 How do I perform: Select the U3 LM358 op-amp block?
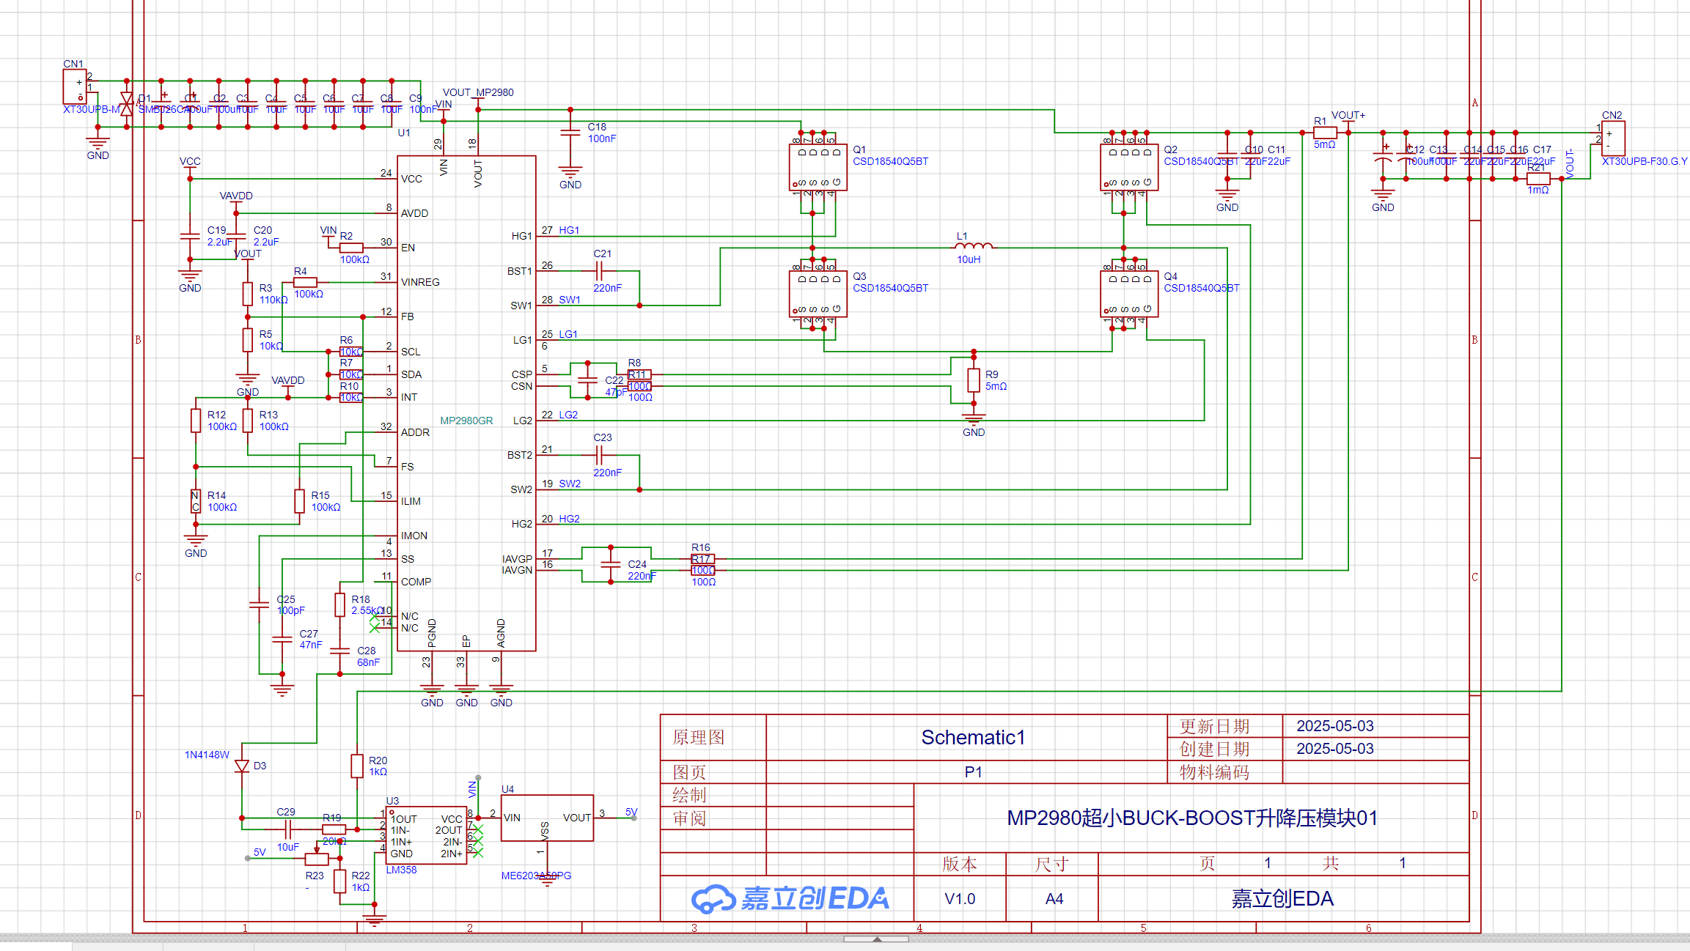tap(426, 836)
